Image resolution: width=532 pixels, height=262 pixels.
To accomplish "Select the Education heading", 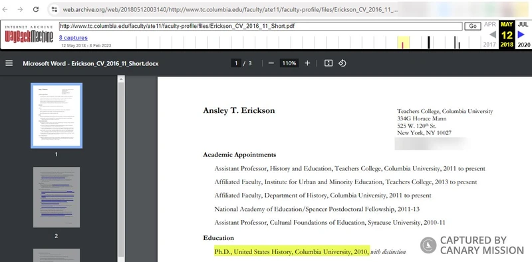I will pyautogui.click(x=219, y=238).
